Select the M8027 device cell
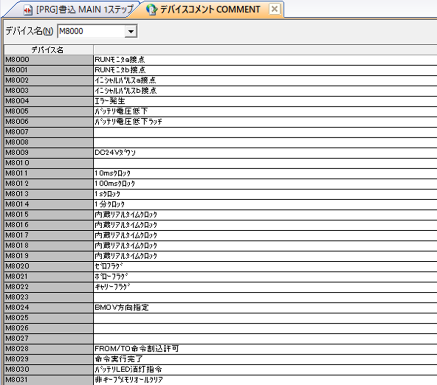Image resolution: width=437 pixels, height=385 pixels. (x=49, y=338)
